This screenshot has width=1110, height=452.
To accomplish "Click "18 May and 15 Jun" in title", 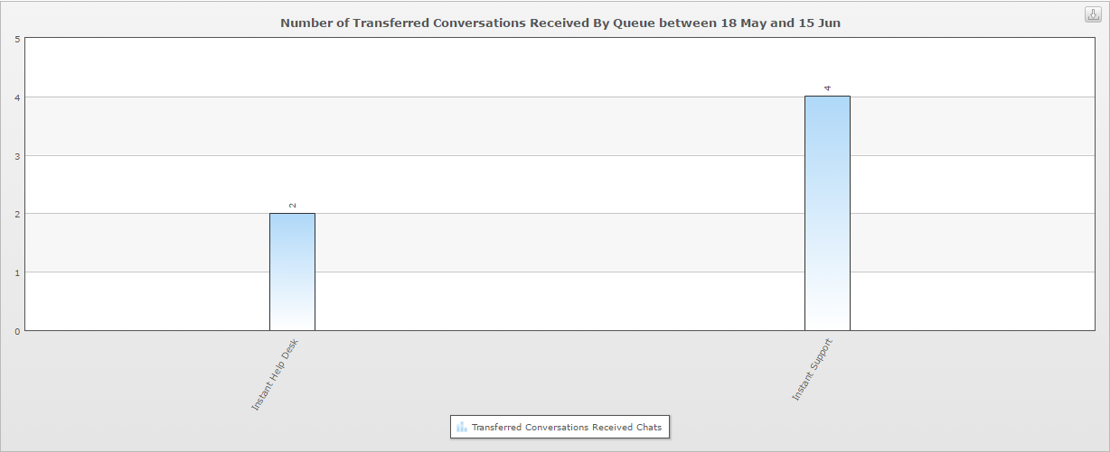I will (x=780, y=23).
